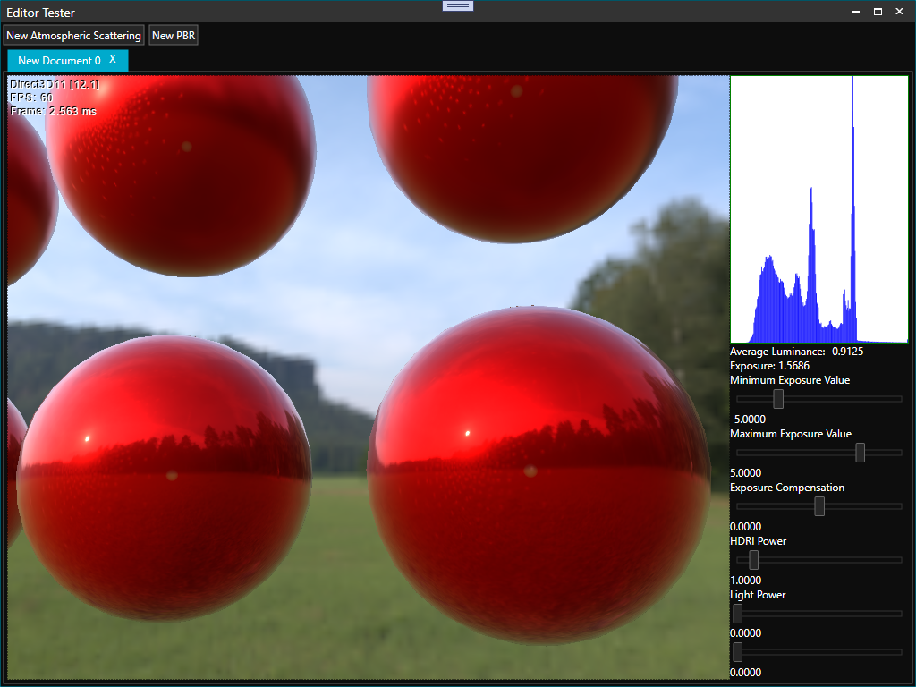Maximize the Editor Tester window
The height and width of the screenshot is (687, 916).
(878, 12)
